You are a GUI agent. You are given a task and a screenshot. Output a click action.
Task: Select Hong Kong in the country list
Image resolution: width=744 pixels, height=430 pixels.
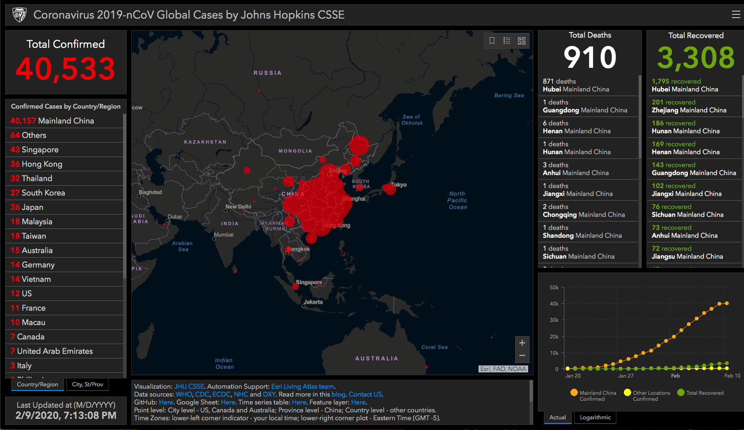tap(65, 164)
